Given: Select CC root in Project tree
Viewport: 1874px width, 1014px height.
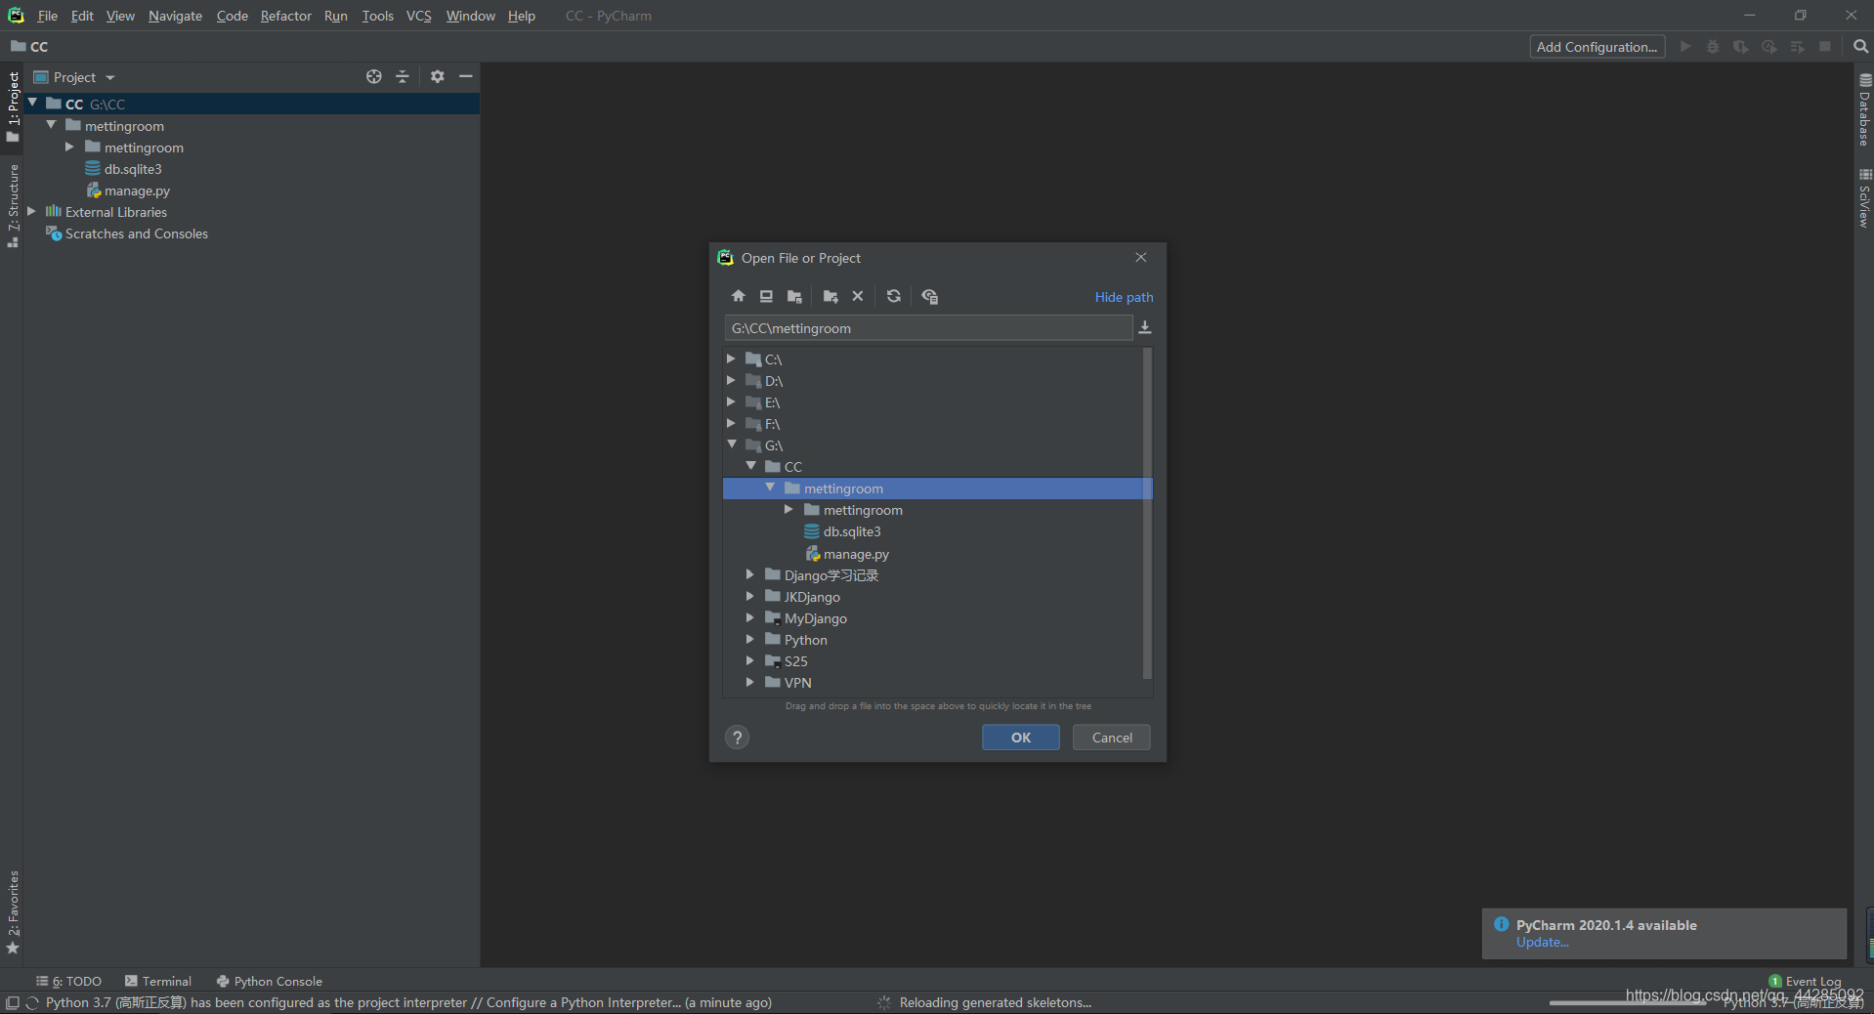Looking at the screenshot, I should (x=251, y=104).
